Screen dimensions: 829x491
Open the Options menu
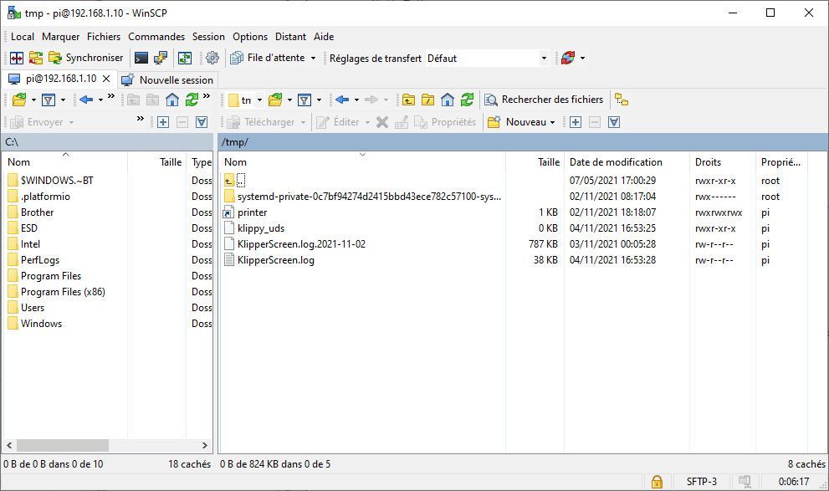click(250, 37)
